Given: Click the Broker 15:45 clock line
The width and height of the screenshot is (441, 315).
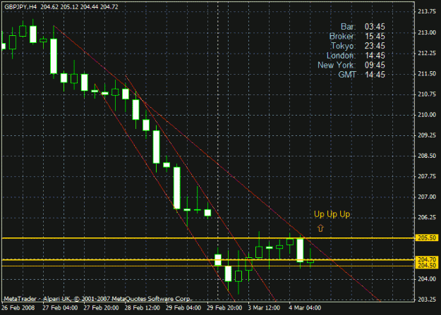Looking at the screenshot, I should pyautogui.click(x=357, y=36).
